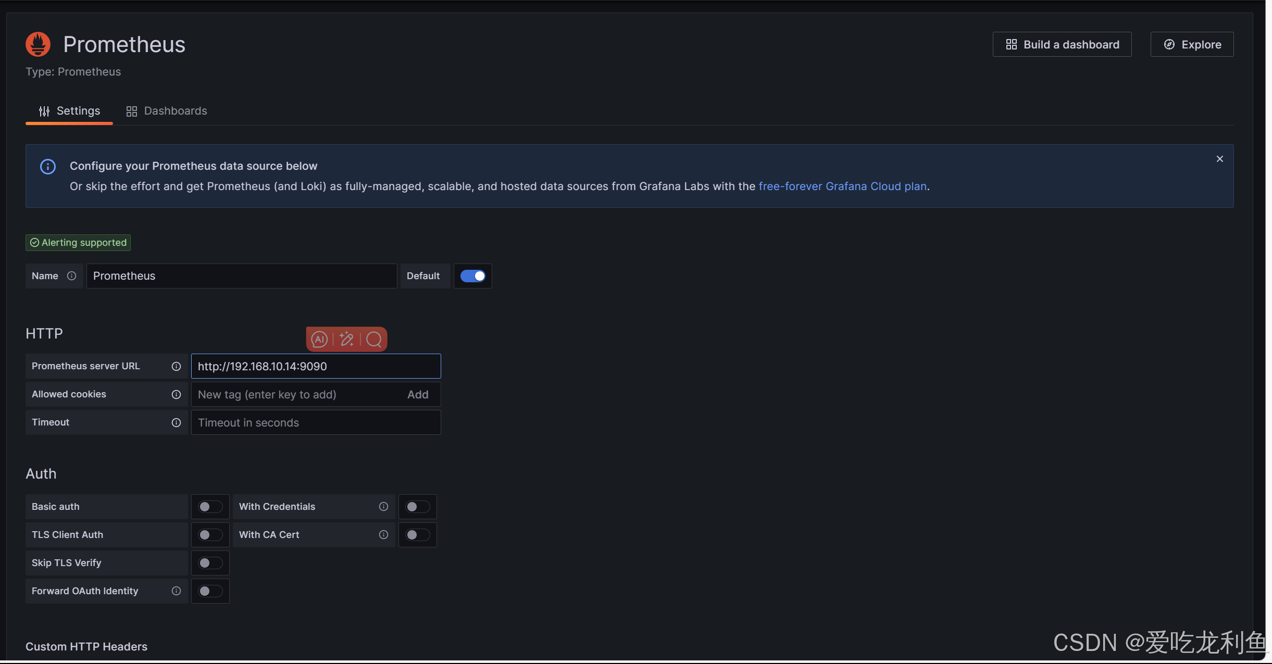Dismiss the configuration info banner
This screenshot has height=664, width=1272.
(x=1219, y=159)
